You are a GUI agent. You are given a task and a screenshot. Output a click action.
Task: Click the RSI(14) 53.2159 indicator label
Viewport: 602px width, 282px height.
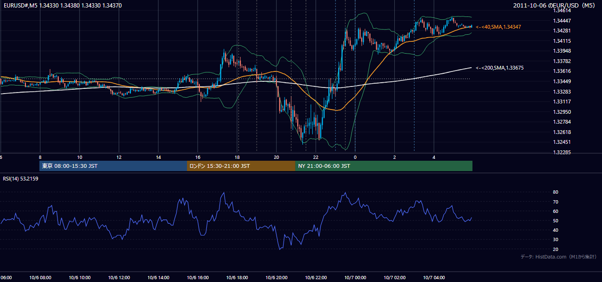click(21, 179)
